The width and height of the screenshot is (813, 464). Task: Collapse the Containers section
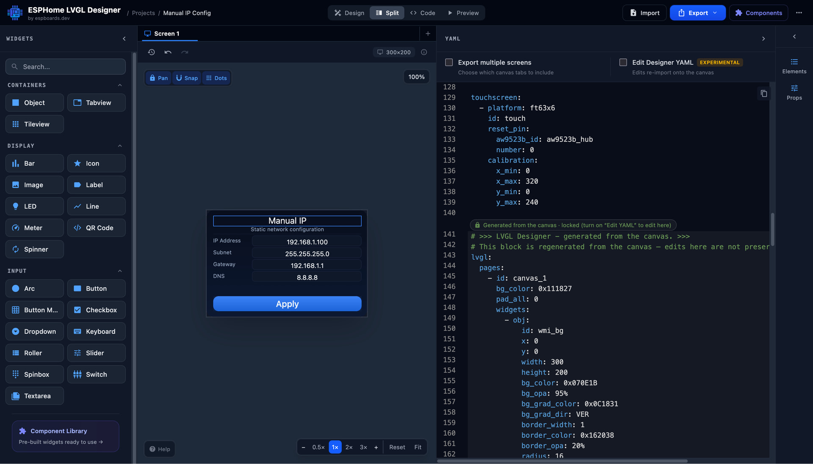pyautogui.click(x=120, y=85)
